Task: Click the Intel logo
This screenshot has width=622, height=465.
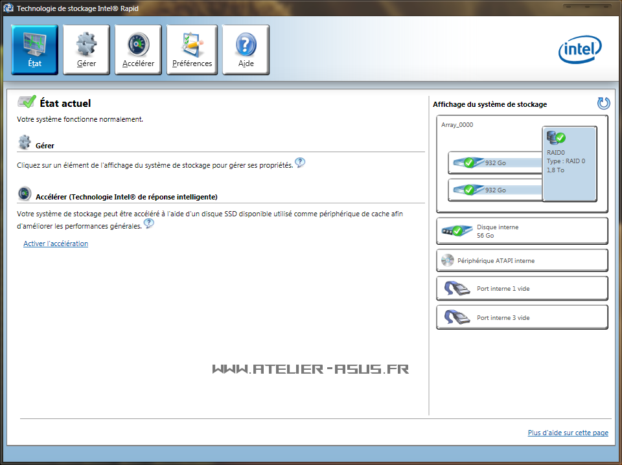Action: (x=580, y=50)
